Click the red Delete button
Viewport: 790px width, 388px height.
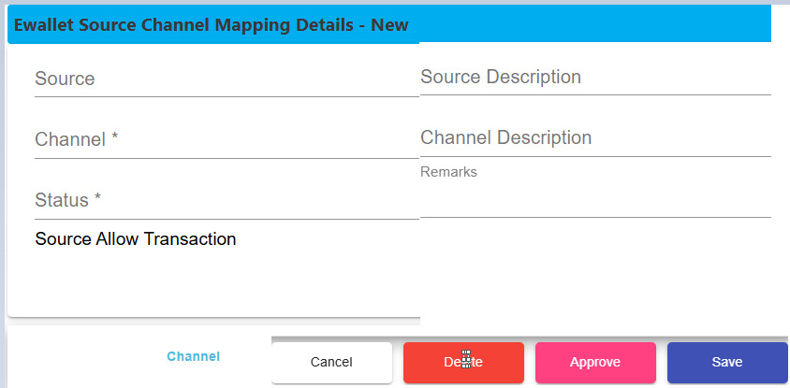click(x=463, y=363)
